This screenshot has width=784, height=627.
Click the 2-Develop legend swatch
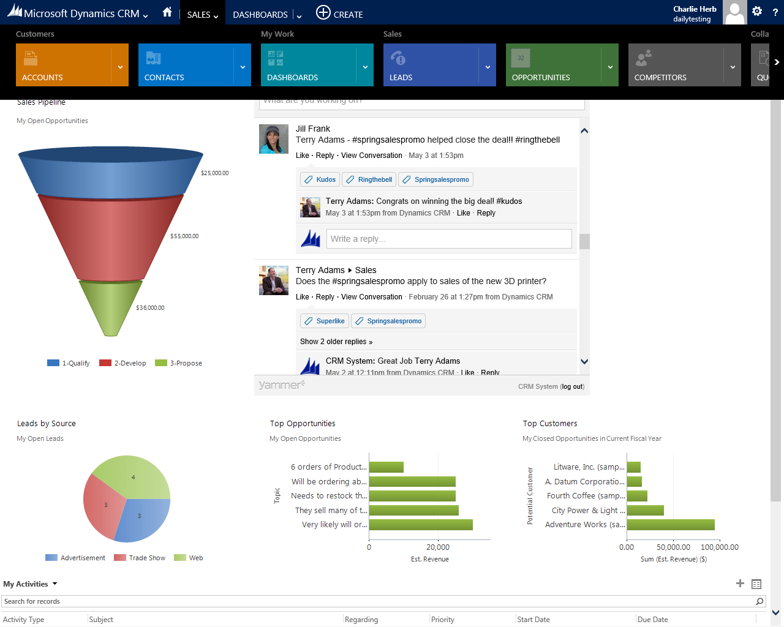point(105,363)
